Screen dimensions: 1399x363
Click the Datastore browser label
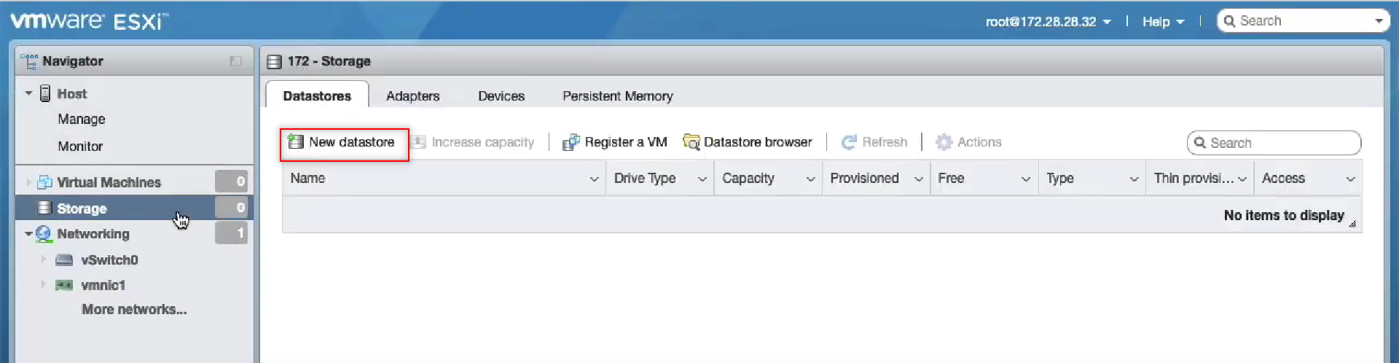pyautogui.click(x=758, y=141)
